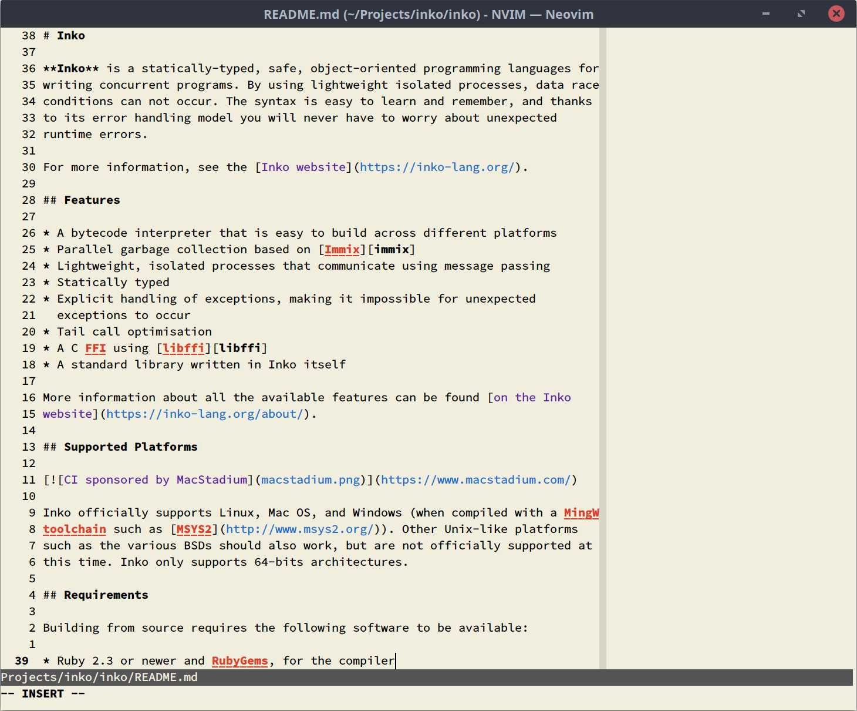The width and height of the screenshot is (857, 711).
Task: Click the https://inko-lang.org/ URL
Action: [x=437, y=167]
